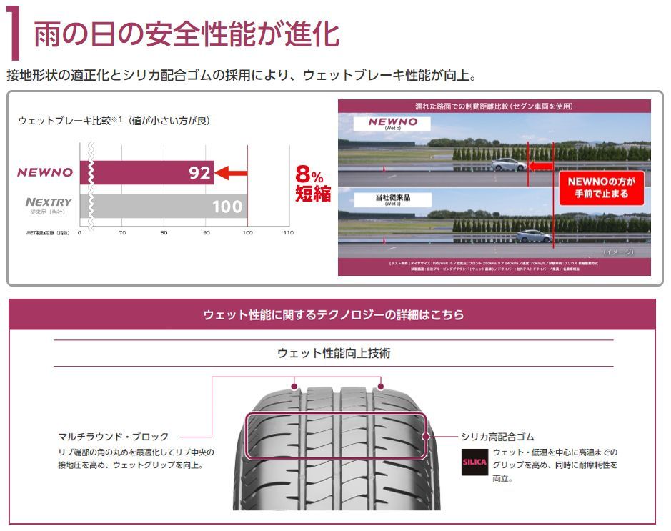Click the red "8% 短縮" text
This screenshot has height=531, width=671.
[313, 184]
